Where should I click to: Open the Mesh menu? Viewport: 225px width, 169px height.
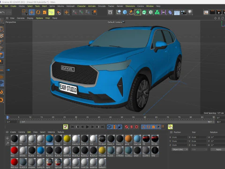coord(45,6)
